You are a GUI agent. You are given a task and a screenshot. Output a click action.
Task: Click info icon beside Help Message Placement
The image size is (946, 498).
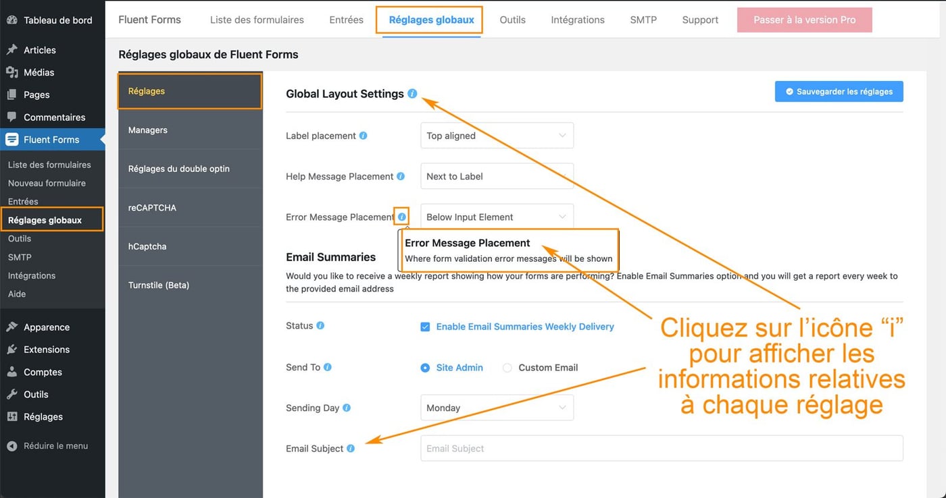pos(401,176)
